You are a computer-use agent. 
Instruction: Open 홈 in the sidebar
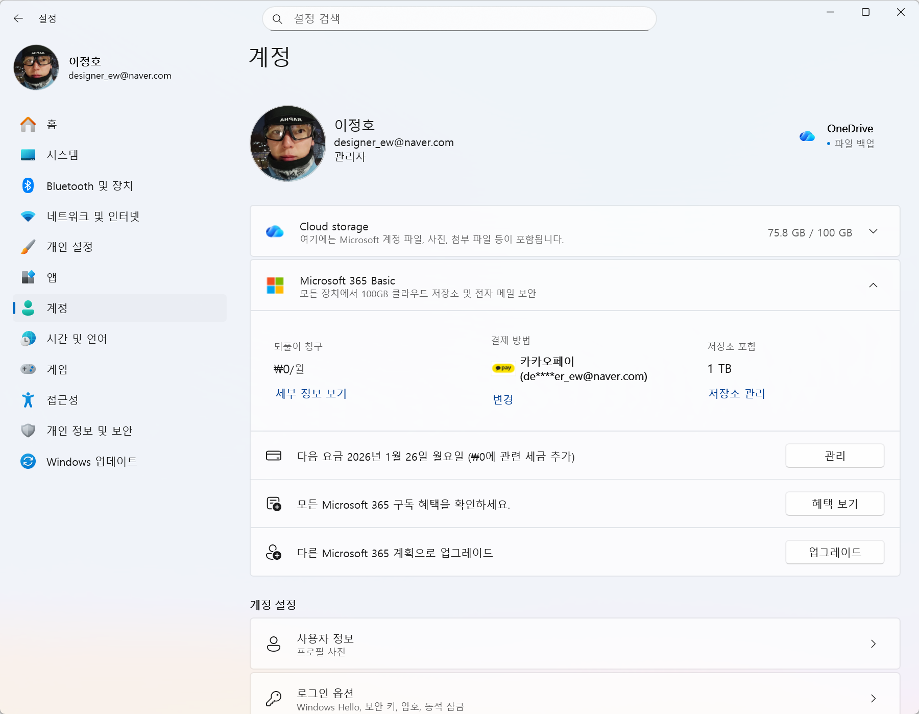(119, 124)
